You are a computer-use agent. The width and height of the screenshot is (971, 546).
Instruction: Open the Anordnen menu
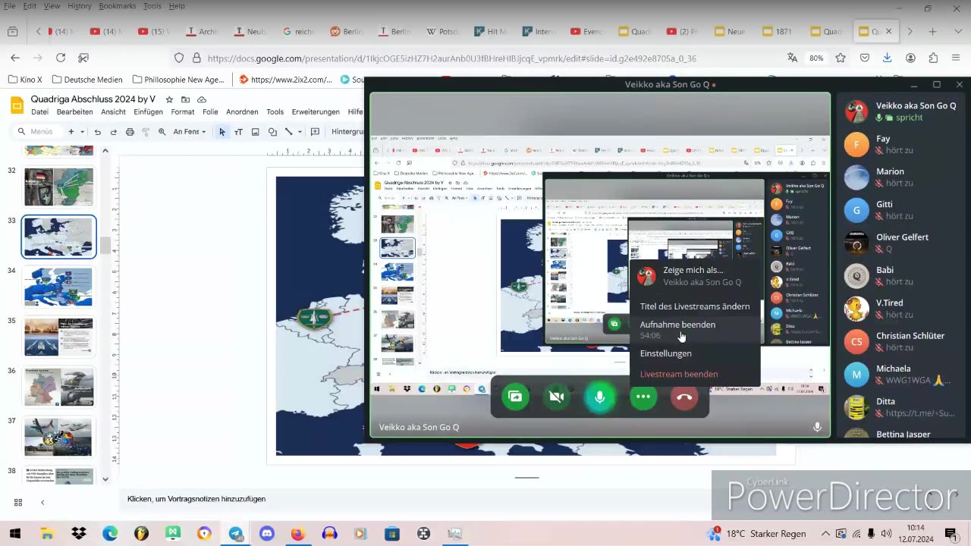242,112
